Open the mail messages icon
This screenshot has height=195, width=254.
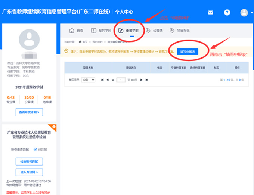(211, 12)
